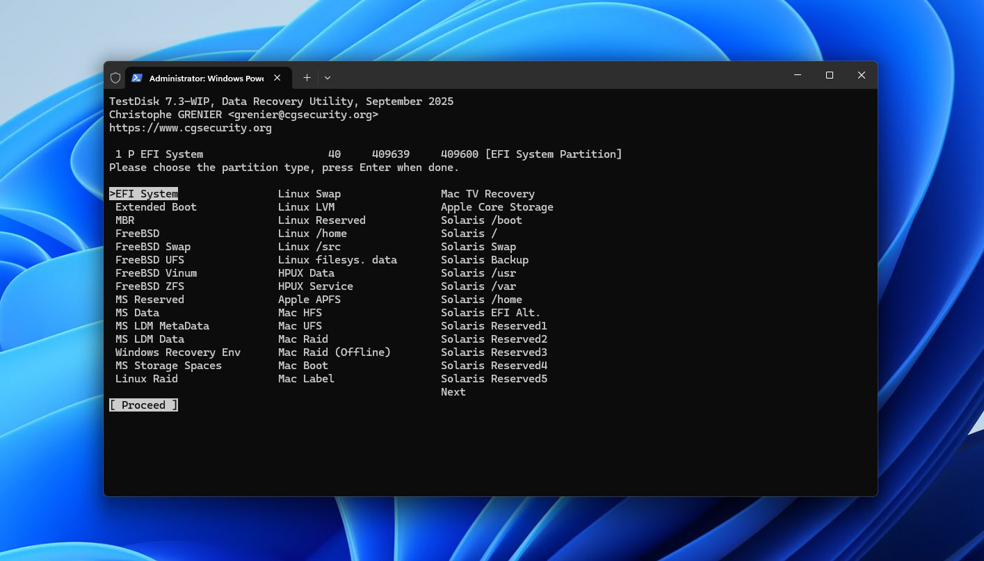Pick Windows Recovery Env entry
This screenshot has width=984, height=561.
click(178, 352)
